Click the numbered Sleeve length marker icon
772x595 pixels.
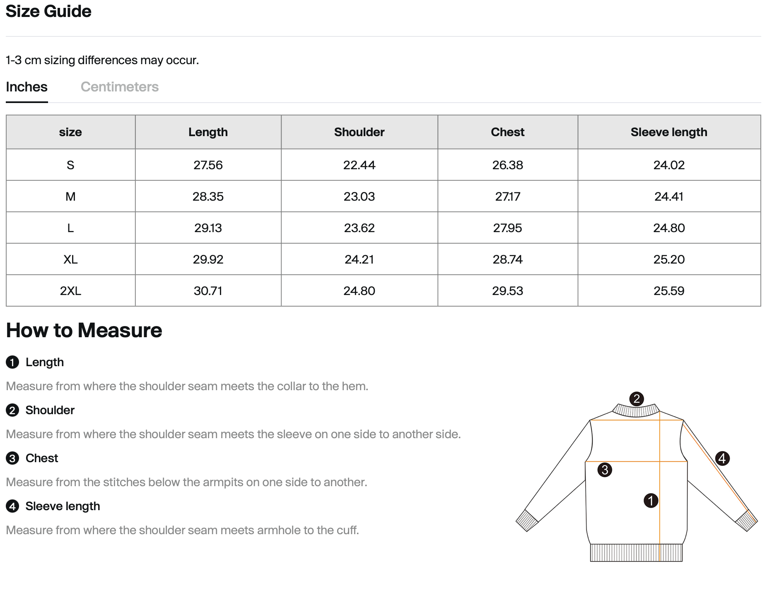[13, 506]
